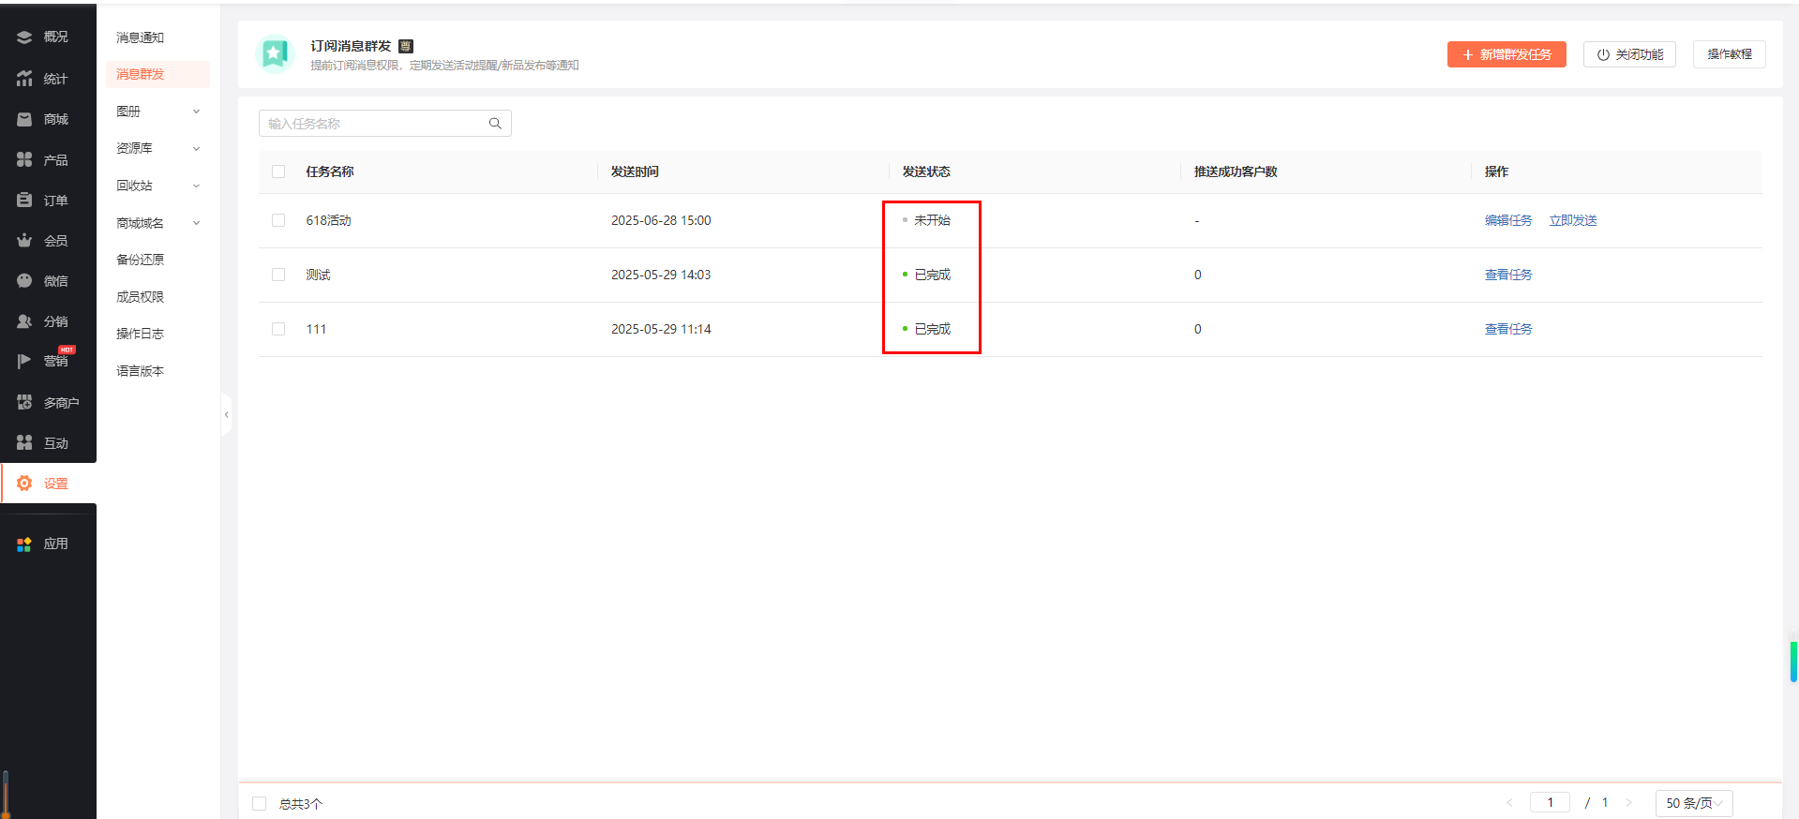Open the 互动 interaction icon
Viewport: 1799px width, 819px height.
[x=24, y=442]
